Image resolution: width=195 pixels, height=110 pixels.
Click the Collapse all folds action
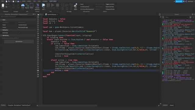pyautogui.click(x=110, y=9)
